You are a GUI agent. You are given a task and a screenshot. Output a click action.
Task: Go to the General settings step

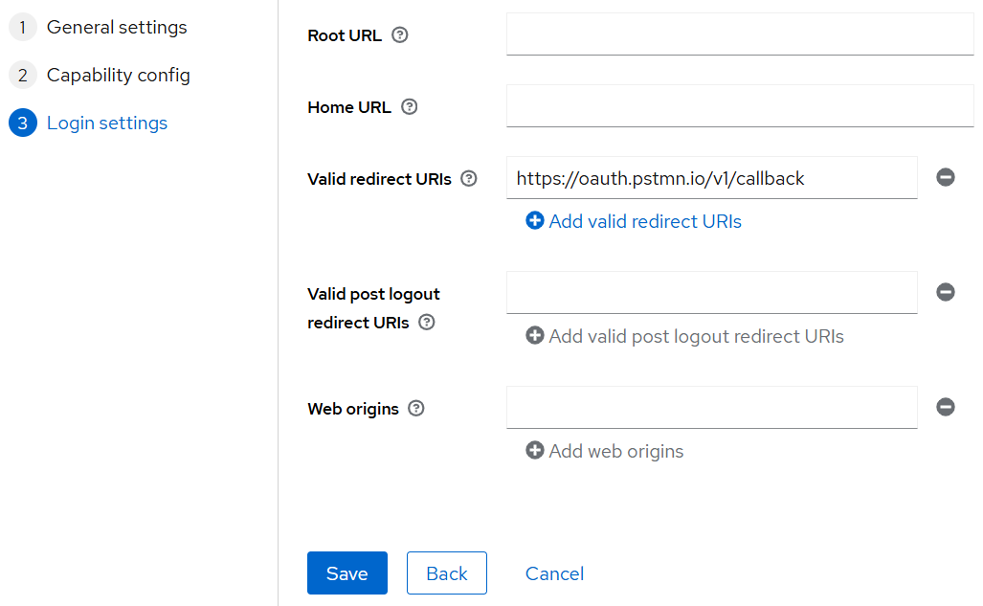(x=115, y=27)
